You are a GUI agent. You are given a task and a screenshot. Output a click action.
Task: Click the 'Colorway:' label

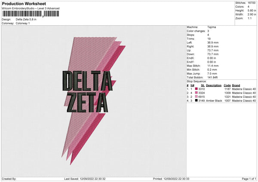(8, 23)
